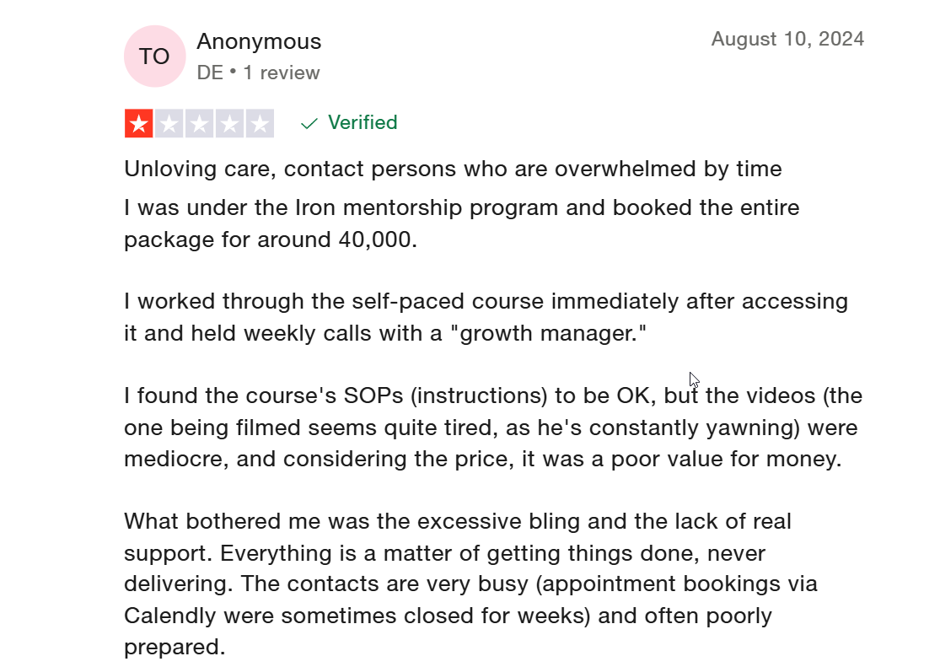Open the reviewer's "1 review" count
The image size is (940, 667).
[x=282, y=73]
